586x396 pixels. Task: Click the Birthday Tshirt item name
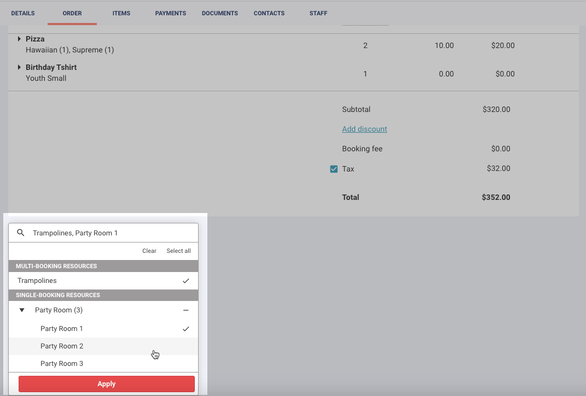pyautogui.click(x=51, y=67)
